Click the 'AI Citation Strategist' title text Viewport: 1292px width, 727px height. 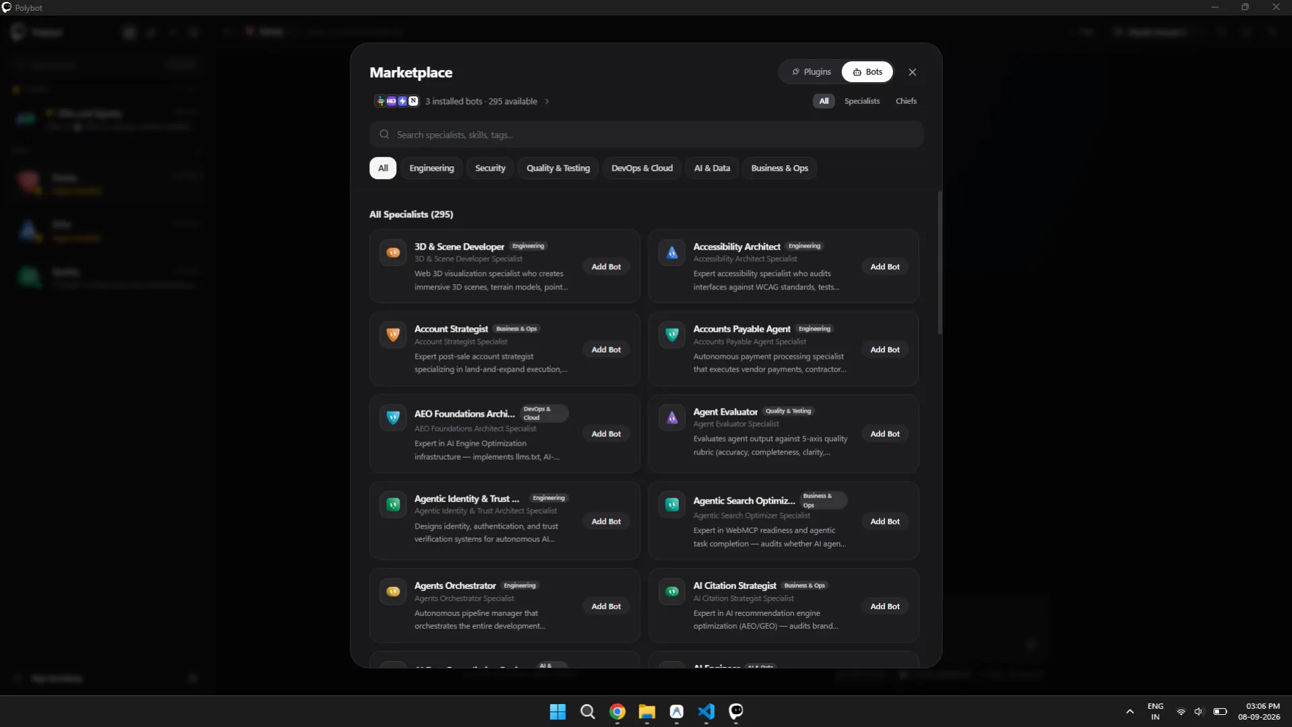pos(734,586)
